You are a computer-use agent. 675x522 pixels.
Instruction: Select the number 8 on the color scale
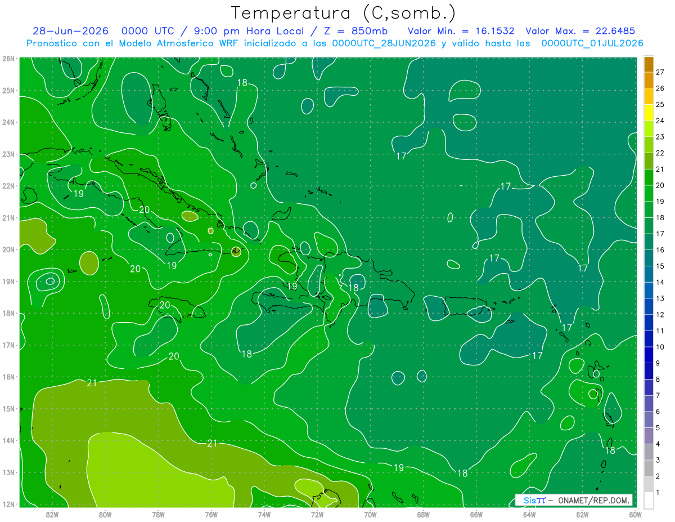tap(658, 380)
